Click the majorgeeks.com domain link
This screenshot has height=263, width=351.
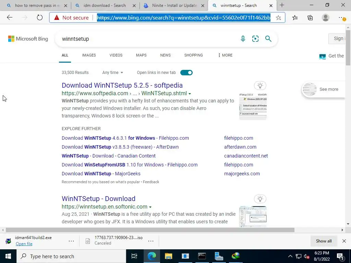pos(242,174)
